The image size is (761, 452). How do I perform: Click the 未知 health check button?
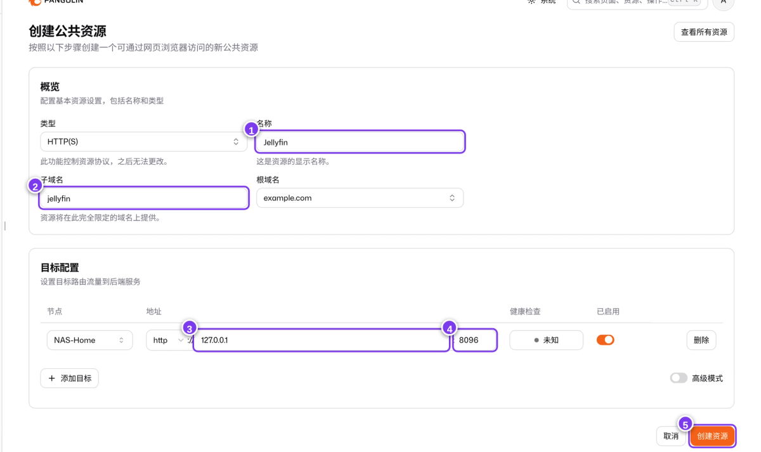coord(546,340)
